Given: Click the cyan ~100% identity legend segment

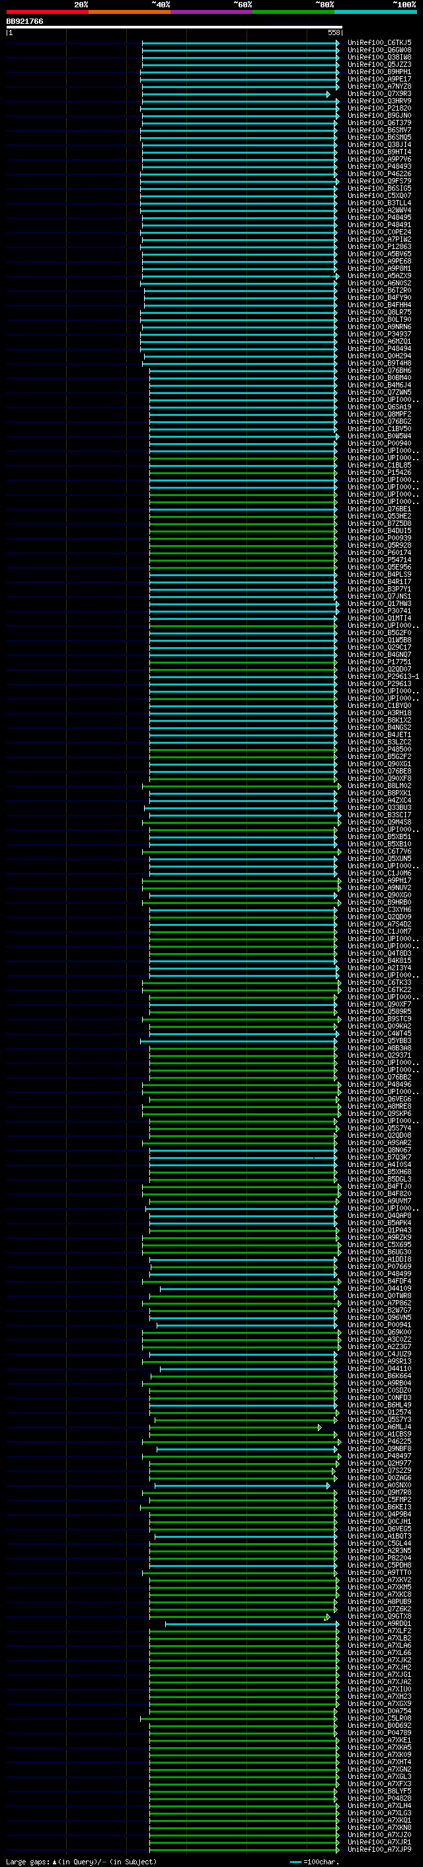Looking at the screenshot, I should [x=376, y=12].
